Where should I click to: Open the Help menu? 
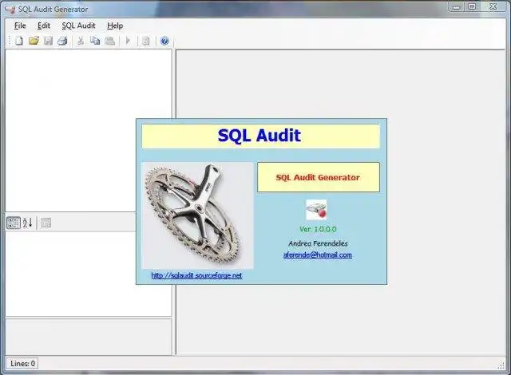[x=115, y=26]
